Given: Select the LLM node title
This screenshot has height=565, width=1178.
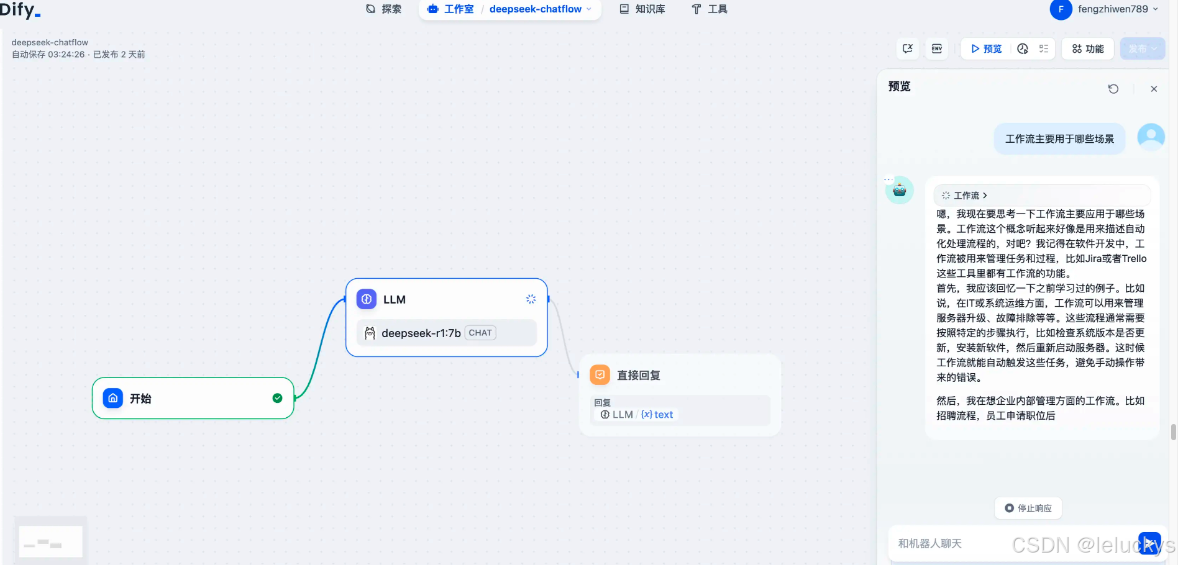Looking at the screenshot, I should tap(395, 299).
